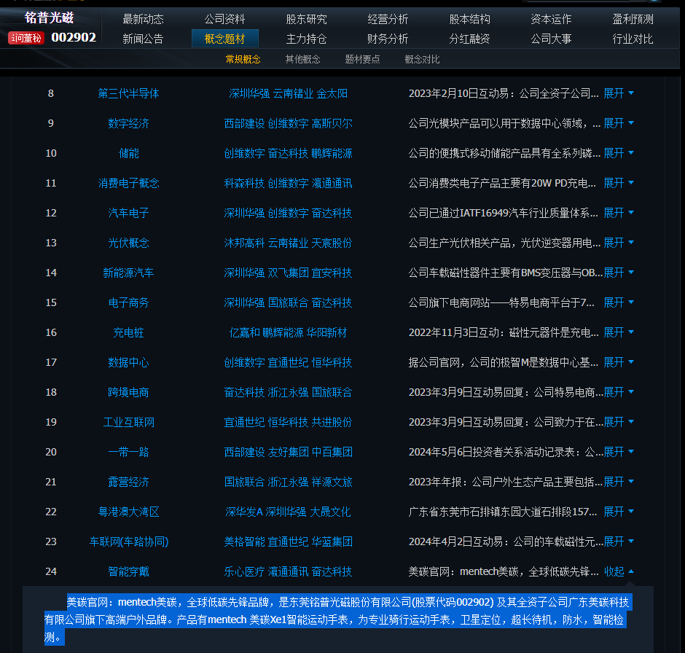The height and width of the screenshot is (653, 685).
Task: Open the 第三代半导体 concept link
Action: click(x=128, y=93)
